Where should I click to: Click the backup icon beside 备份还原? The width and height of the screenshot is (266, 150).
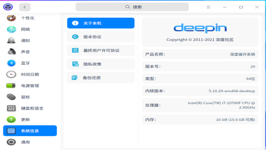click(75, 78)
